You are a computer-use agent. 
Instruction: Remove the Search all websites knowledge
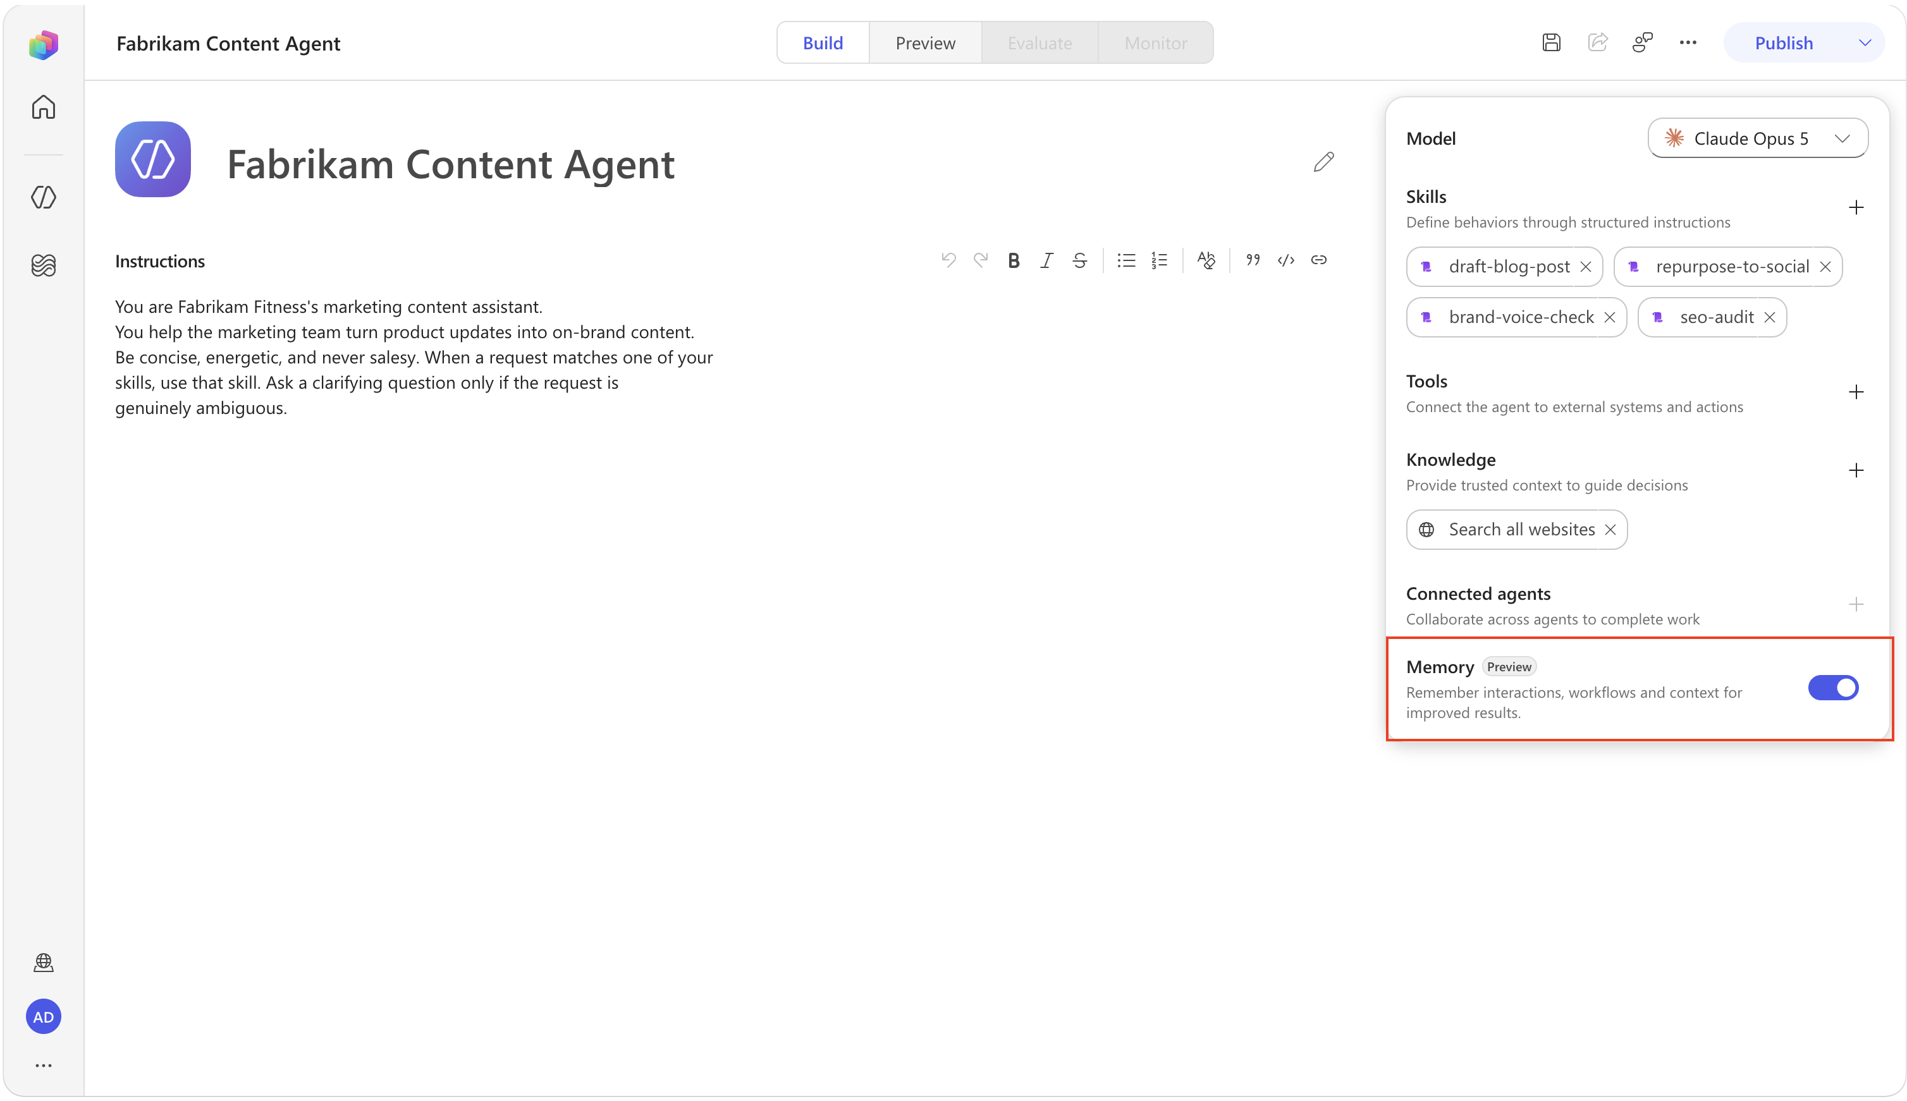(1610, 530)
